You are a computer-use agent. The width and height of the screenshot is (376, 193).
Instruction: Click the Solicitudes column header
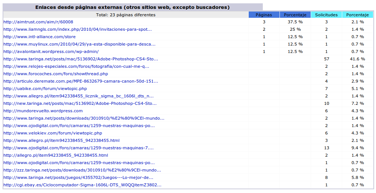click(326, 15)
